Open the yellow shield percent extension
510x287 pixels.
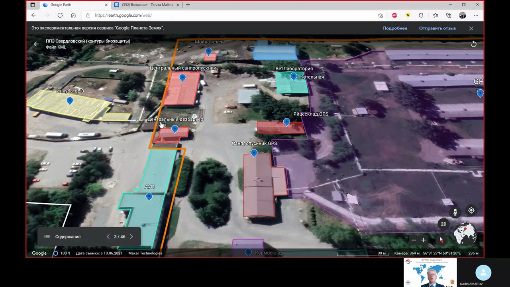coord(408,15)
